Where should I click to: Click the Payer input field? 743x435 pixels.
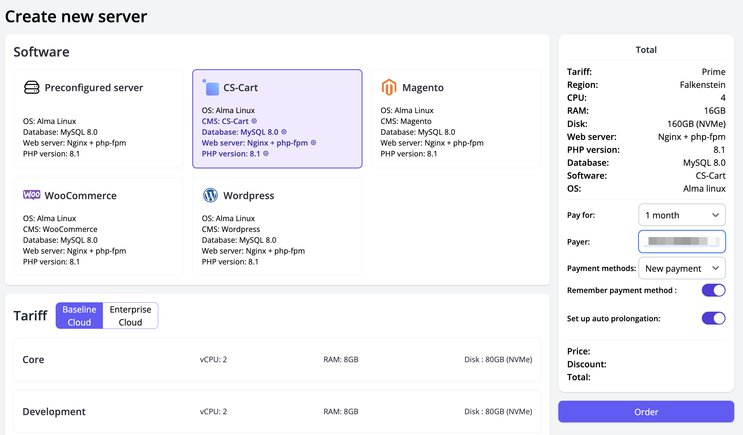[x=682, y=242]
